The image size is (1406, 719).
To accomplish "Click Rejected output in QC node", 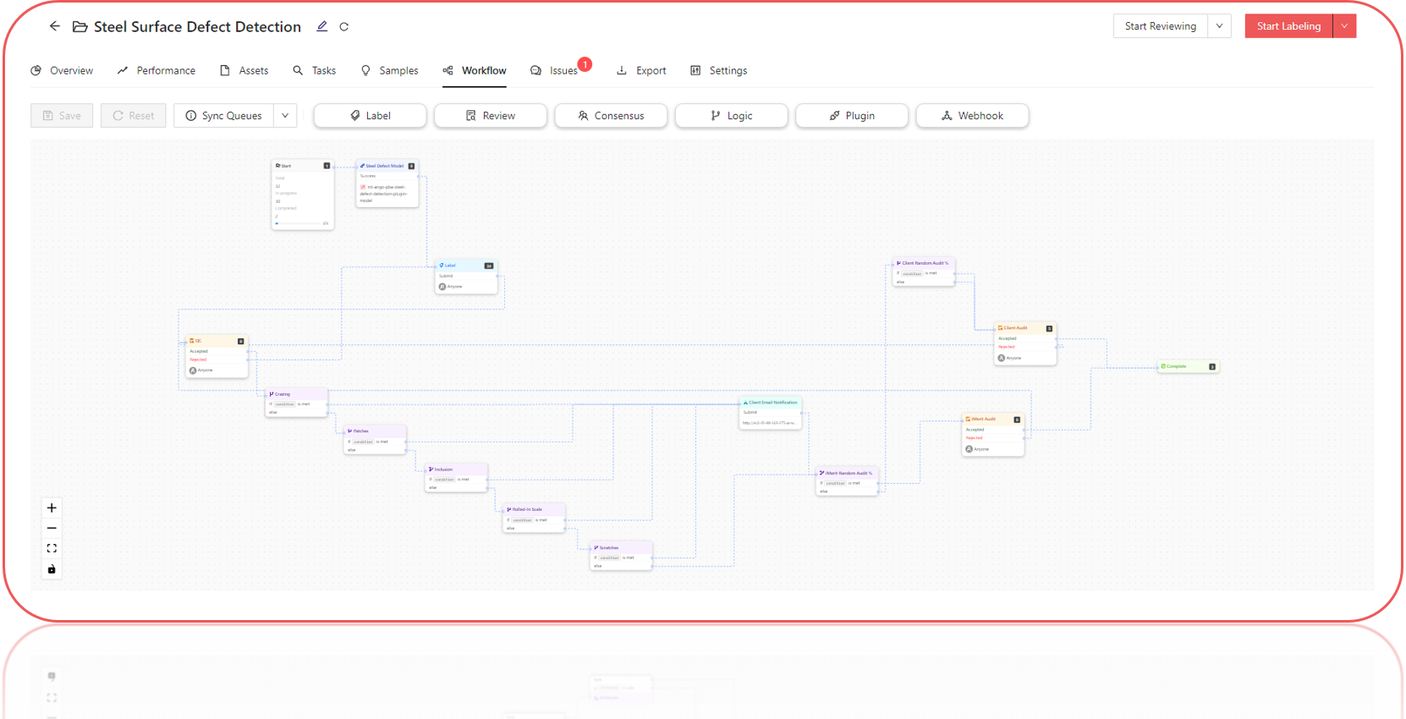I will 198,359.
